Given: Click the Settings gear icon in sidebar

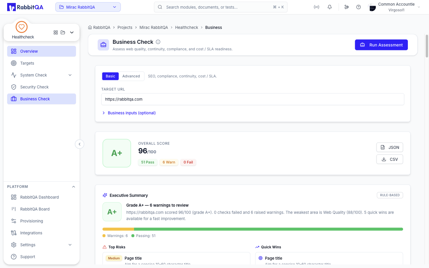Looking at the screenshot, I should click(14, 245).
